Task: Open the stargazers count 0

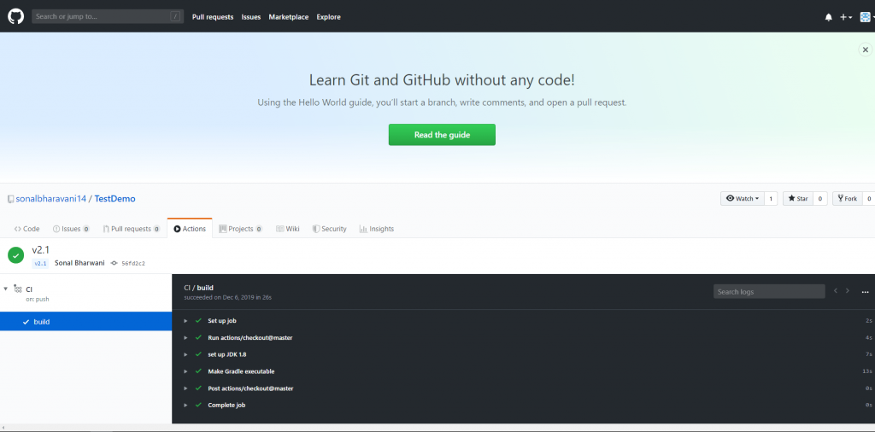Action: coord(819,198)
